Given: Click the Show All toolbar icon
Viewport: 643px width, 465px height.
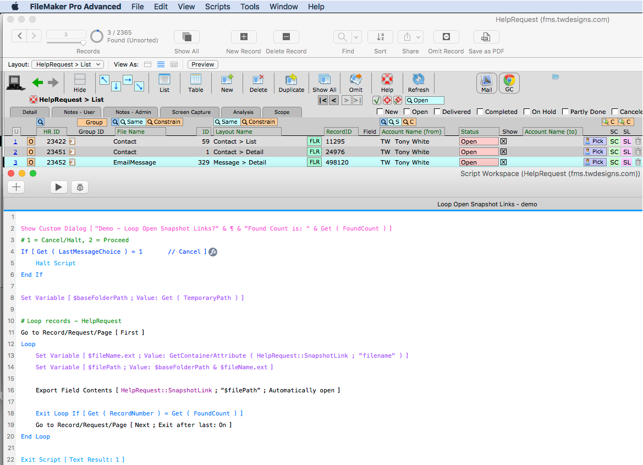Looking at the screenshot, I should [x=186, y=37].
